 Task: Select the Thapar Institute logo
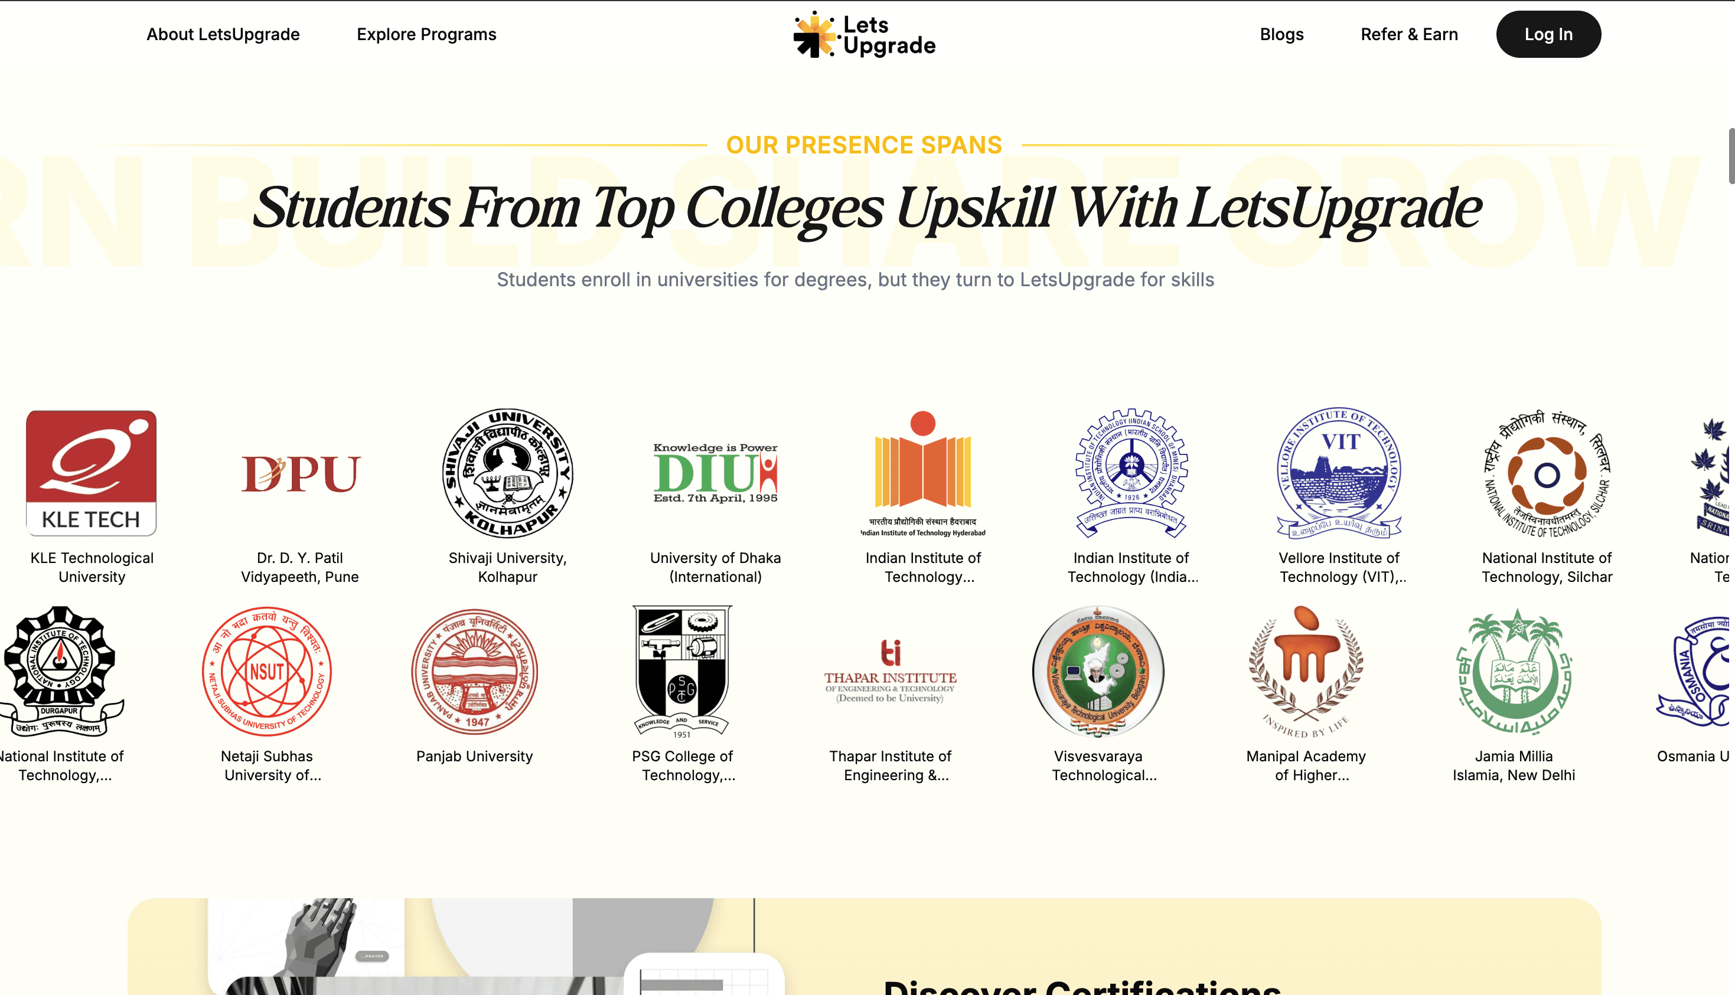point(890,671)
